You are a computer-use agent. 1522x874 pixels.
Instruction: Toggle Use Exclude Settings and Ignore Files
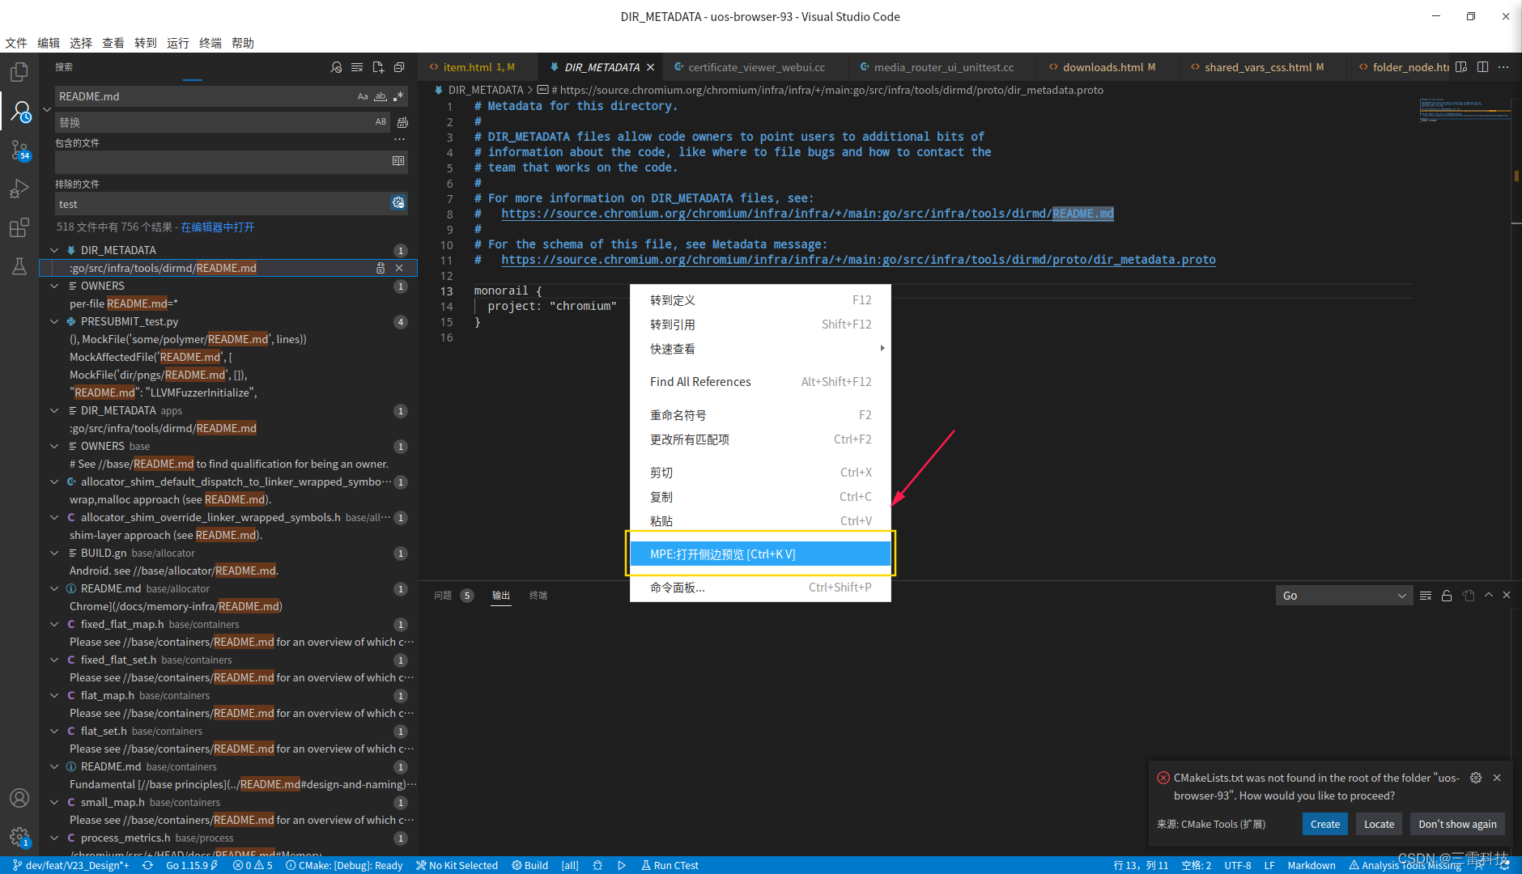tap(397, 203)
